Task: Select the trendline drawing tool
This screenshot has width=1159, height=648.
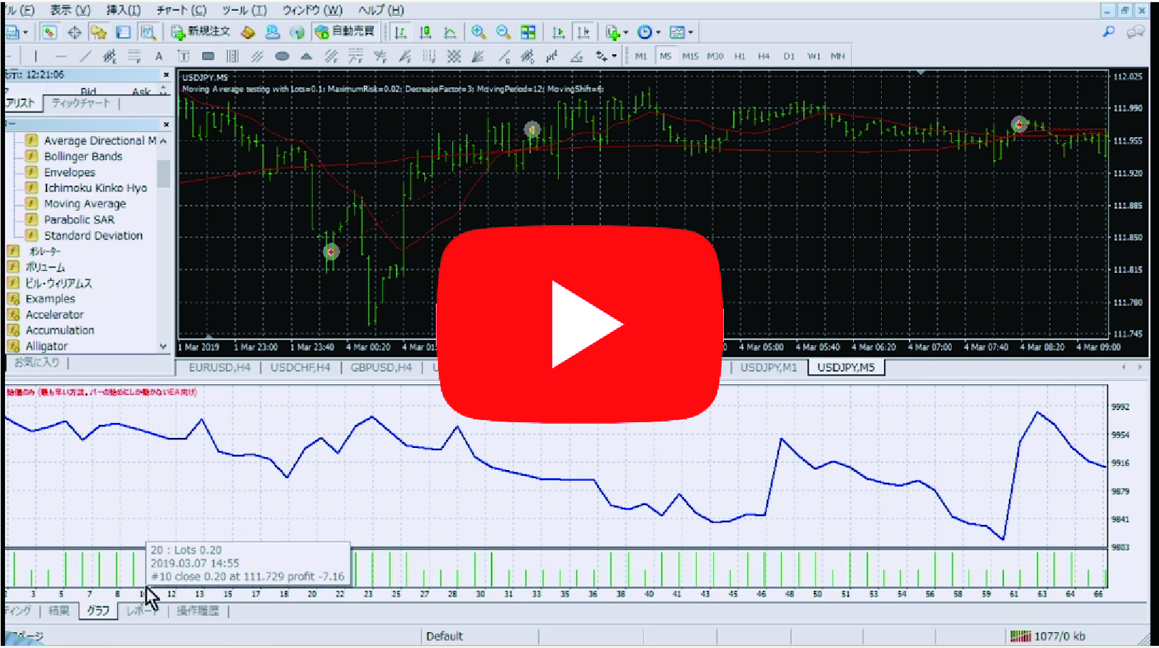Action: (x=85, y=56)
